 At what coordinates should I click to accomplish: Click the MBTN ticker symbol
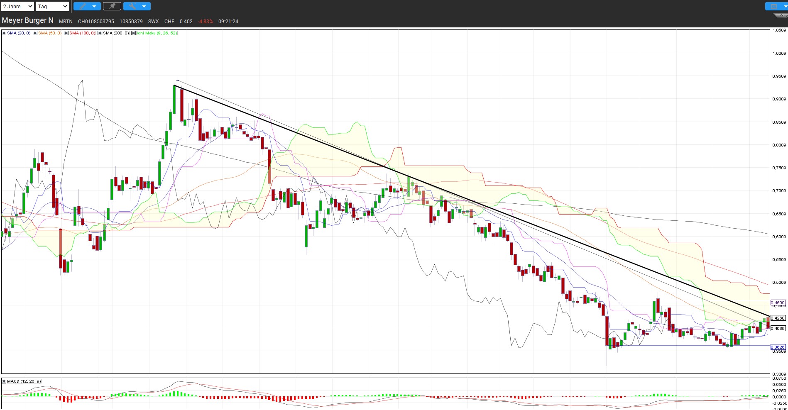(66, 22)
